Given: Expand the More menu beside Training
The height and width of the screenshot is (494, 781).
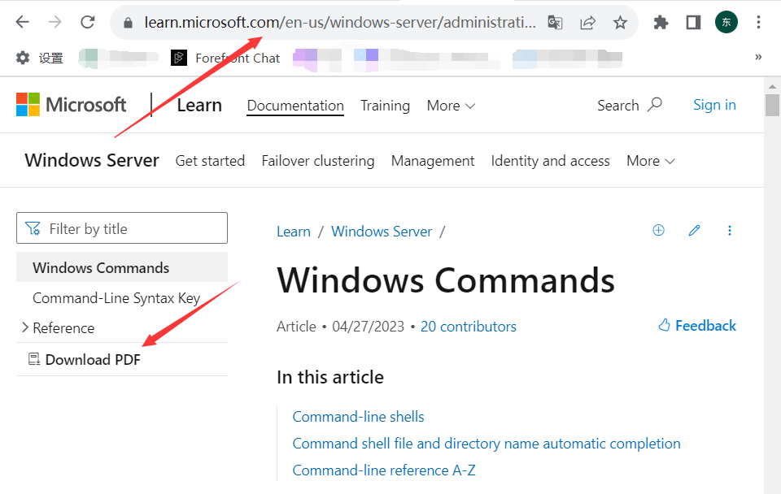Looking at the screenshot, I should click(451, 106).
